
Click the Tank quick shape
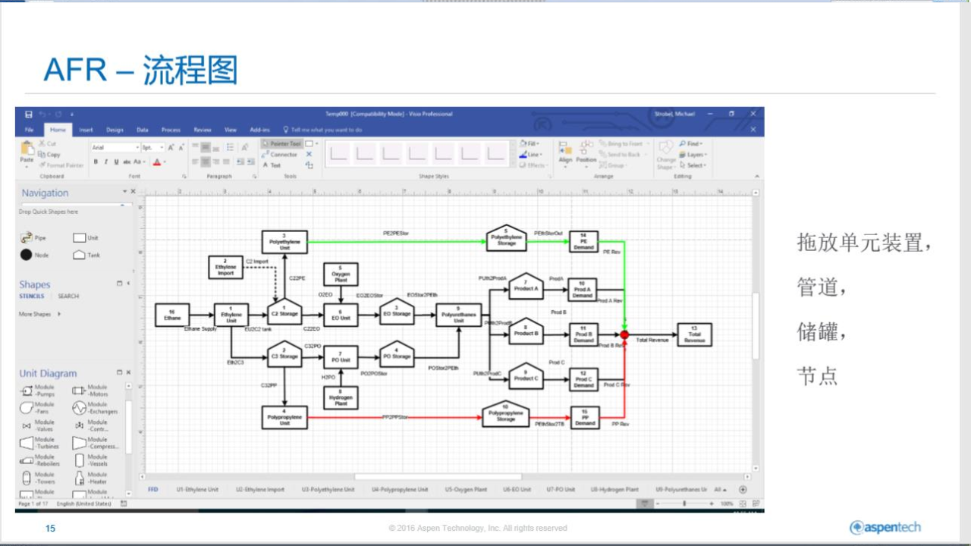pyautogui.click(x=86, y=255)
